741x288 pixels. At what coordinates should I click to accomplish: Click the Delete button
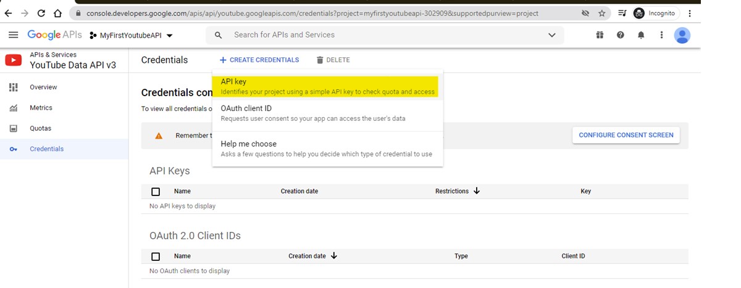point(333,60)
